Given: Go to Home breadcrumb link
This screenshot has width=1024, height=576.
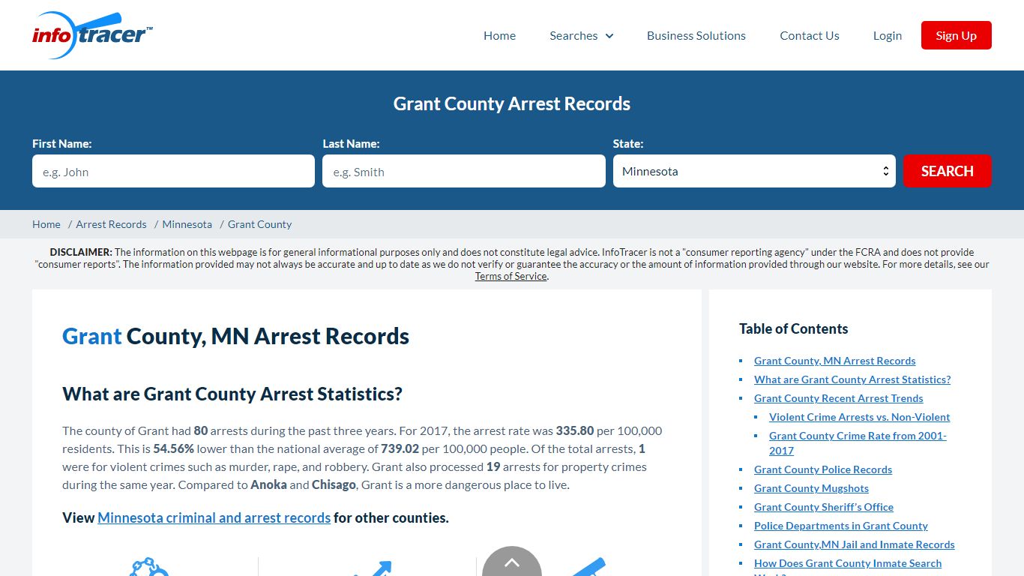Looking at the screenshot, I should click(x=46, y=224).
